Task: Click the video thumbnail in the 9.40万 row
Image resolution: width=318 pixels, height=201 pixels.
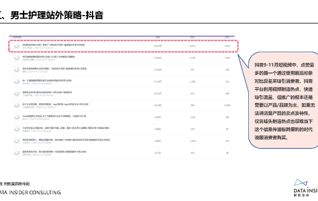Action: coord(17,117)
